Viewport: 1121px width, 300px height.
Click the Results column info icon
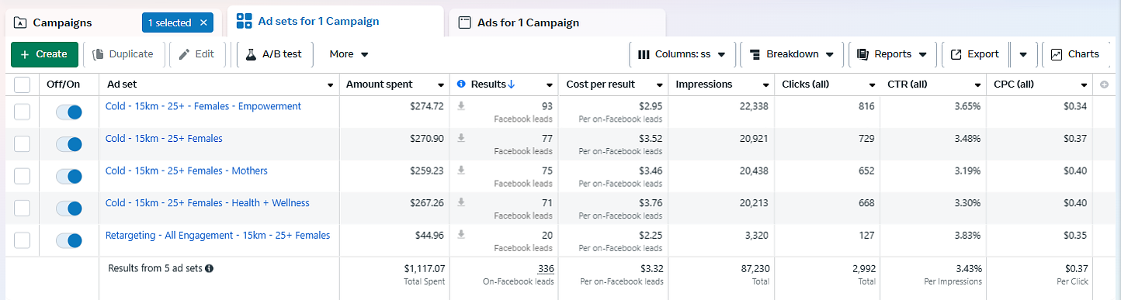click(x=461, y=84)
